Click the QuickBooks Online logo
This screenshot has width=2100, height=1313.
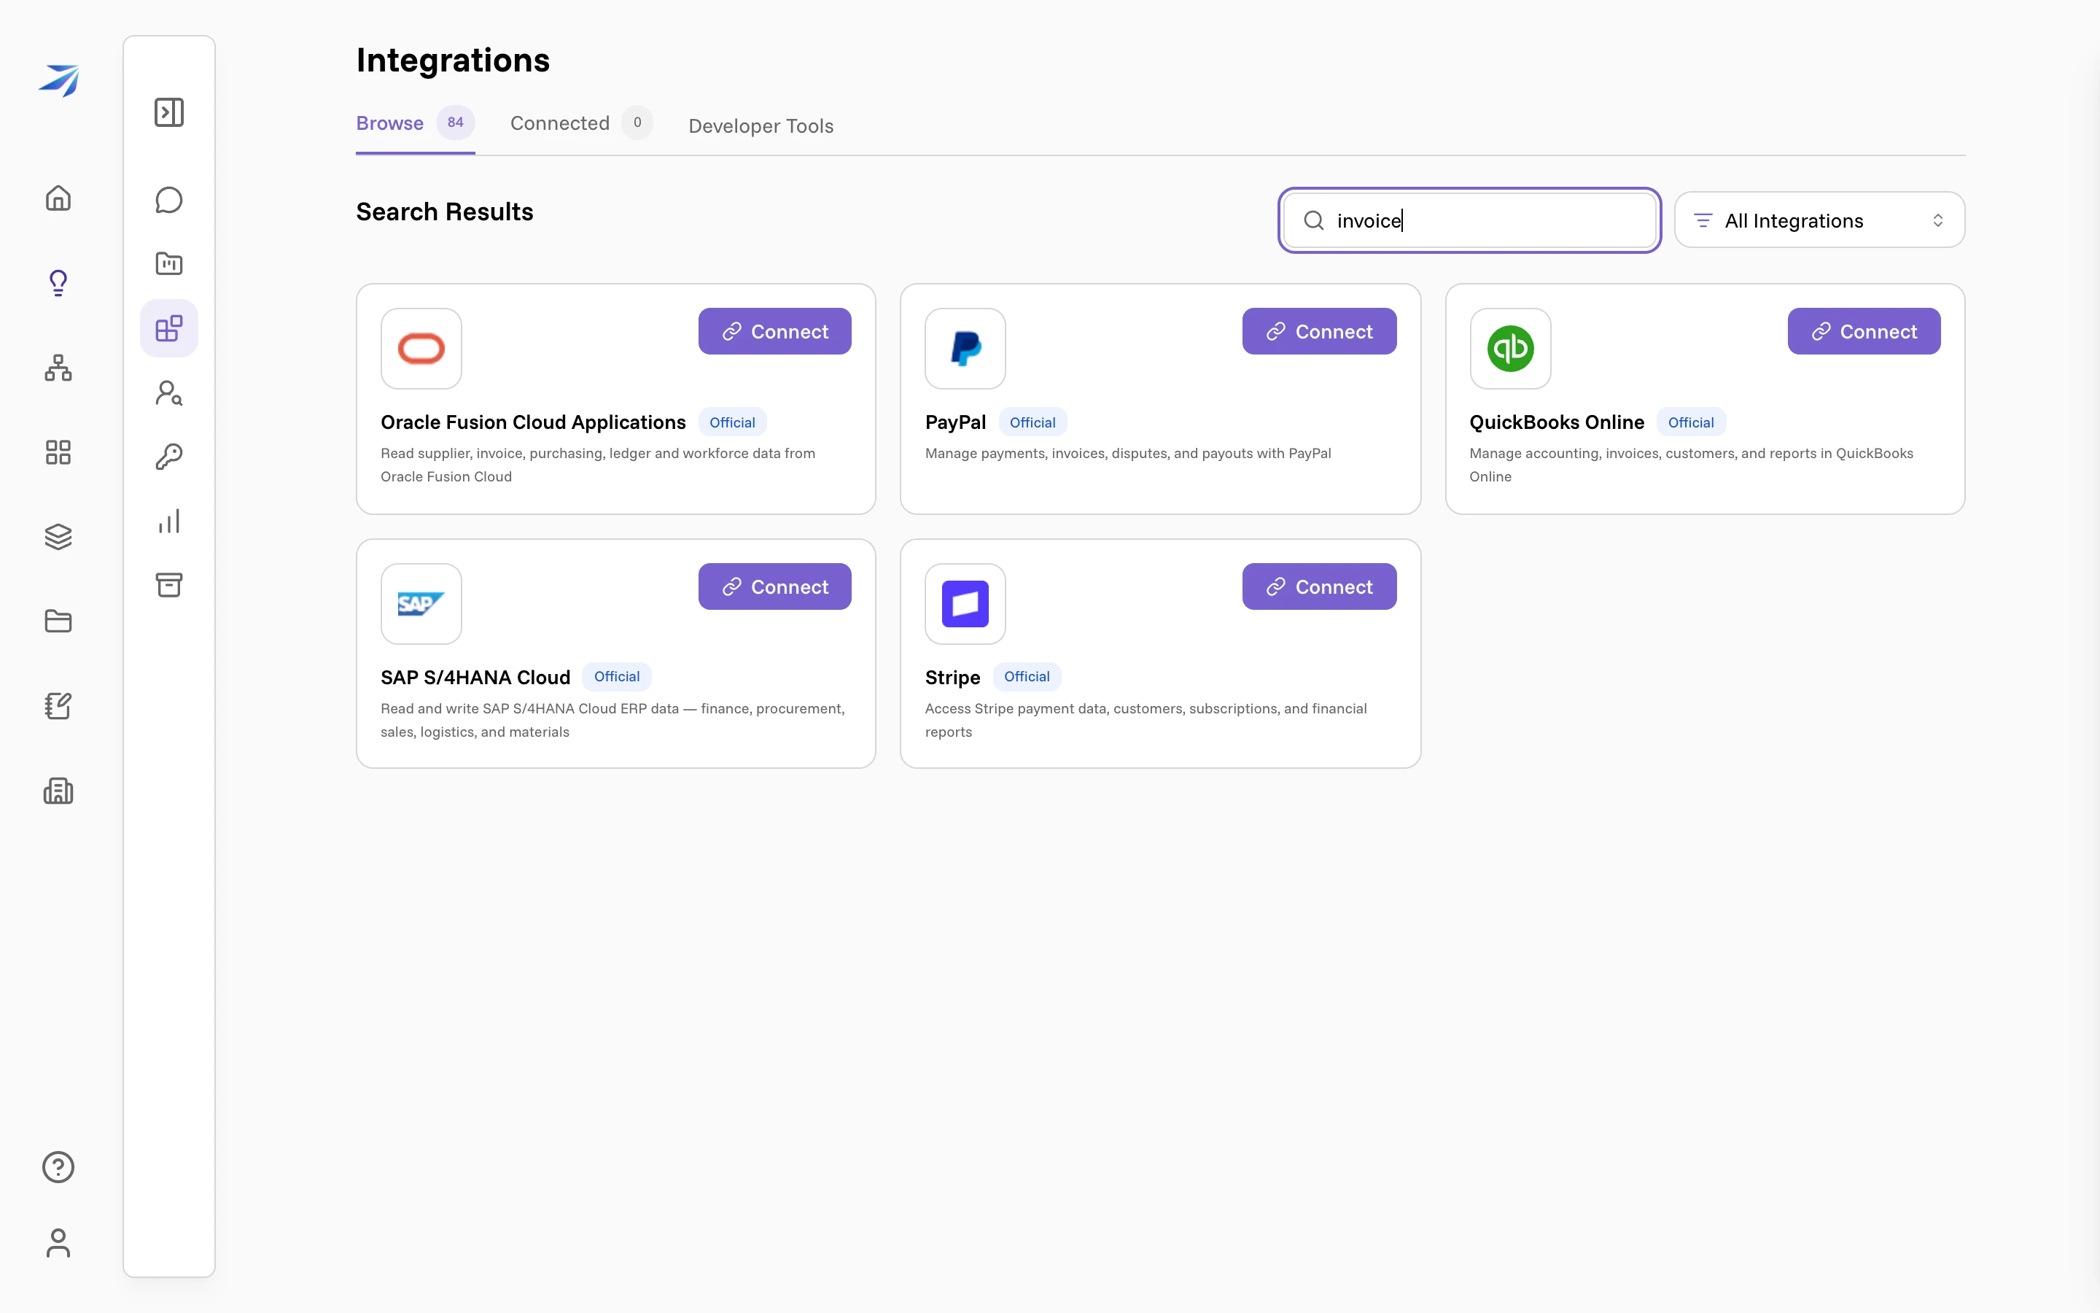click(x=1510, y=348)
